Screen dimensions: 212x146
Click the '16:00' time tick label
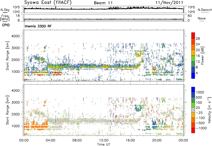tap(130, 140)
